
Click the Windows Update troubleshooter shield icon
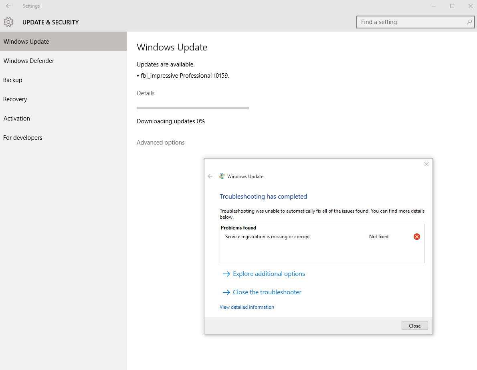222,176
